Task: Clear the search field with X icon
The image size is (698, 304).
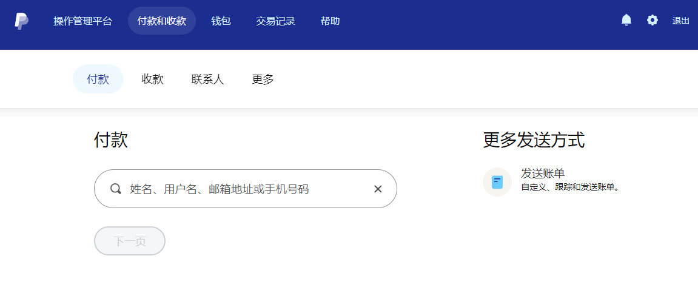Action: pyautogui.click(x=378, y=189)
